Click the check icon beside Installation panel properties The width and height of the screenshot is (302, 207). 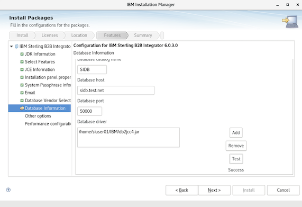(22, 77)
